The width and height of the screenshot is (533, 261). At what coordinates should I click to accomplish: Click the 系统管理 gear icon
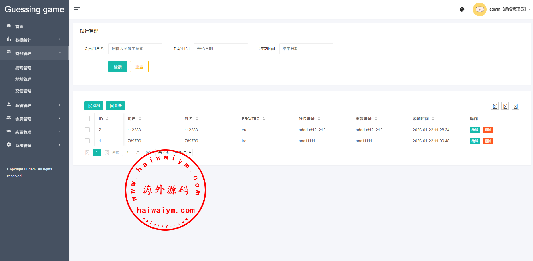coord(9,145)
